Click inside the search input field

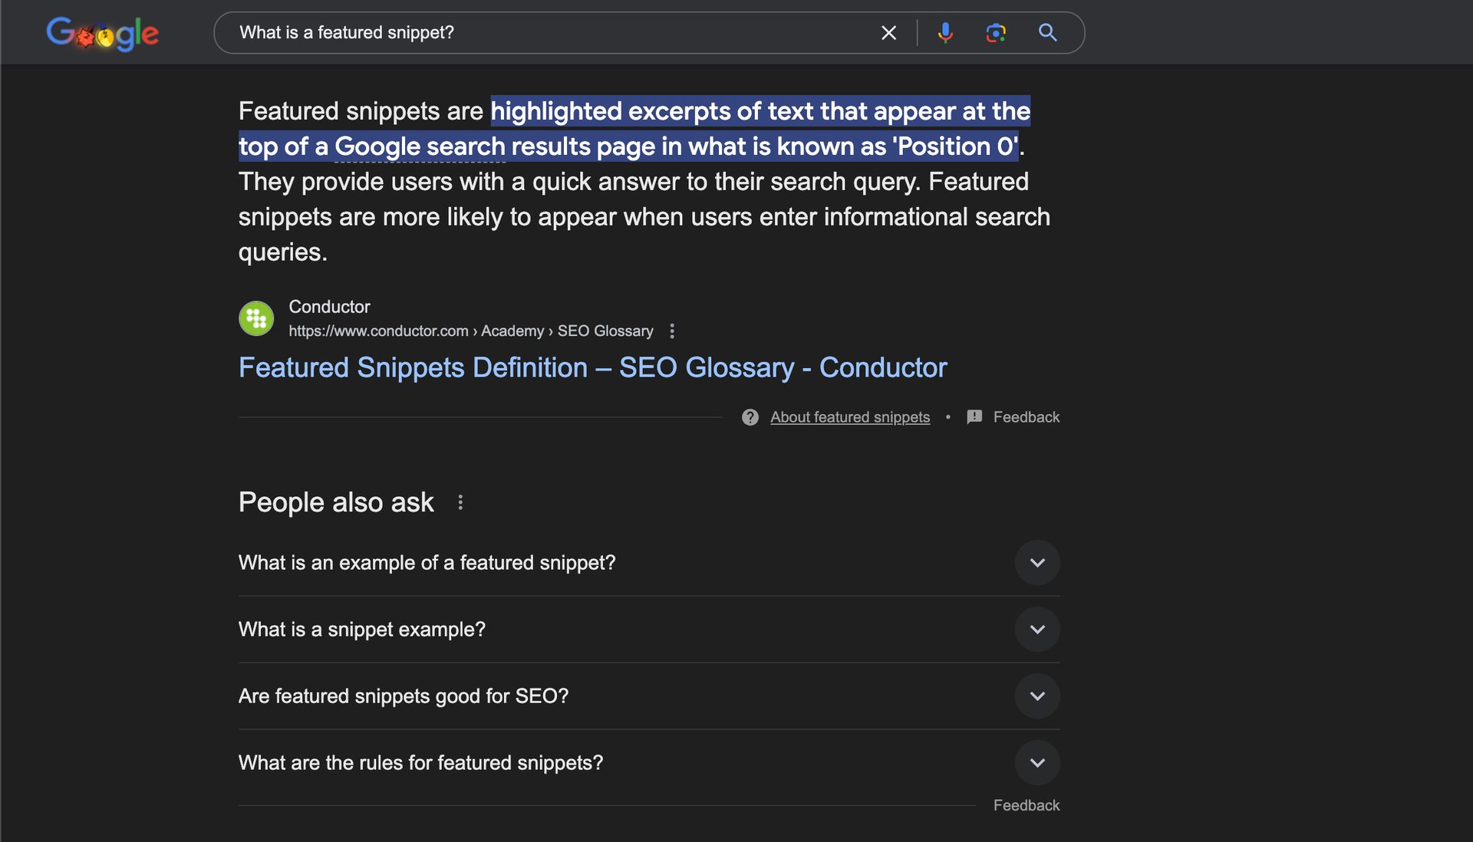click(x=537, y=32)
